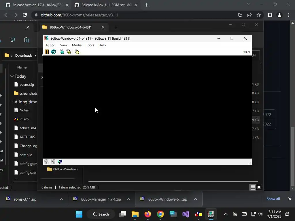295x221 pixels.
Task: Click Show all downloads
Action: click(x=273, y=199)
